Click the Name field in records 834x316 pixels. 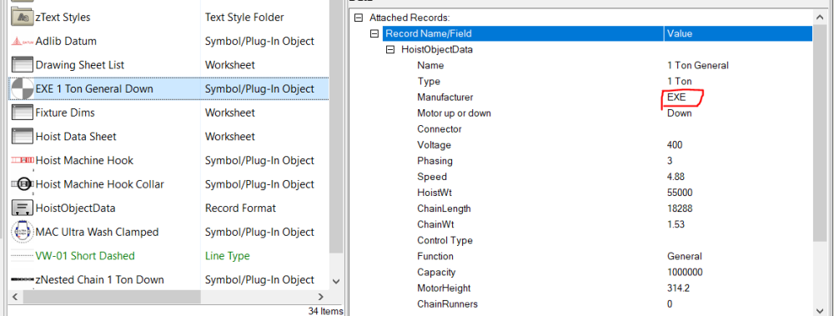click(x=430, y=65)
